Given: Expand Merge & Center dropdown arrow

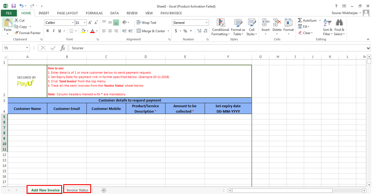Looking at the screenshot, I should coord(168,31).
